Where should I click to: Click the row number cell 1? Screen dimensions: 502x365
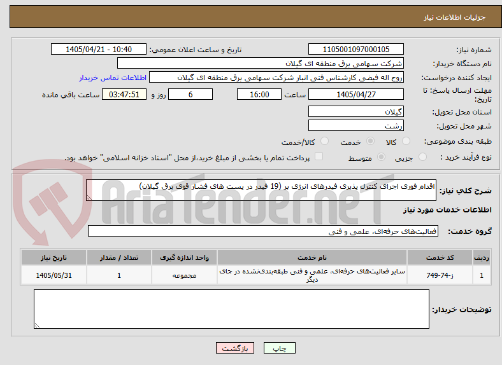click(x=482, y=275)
